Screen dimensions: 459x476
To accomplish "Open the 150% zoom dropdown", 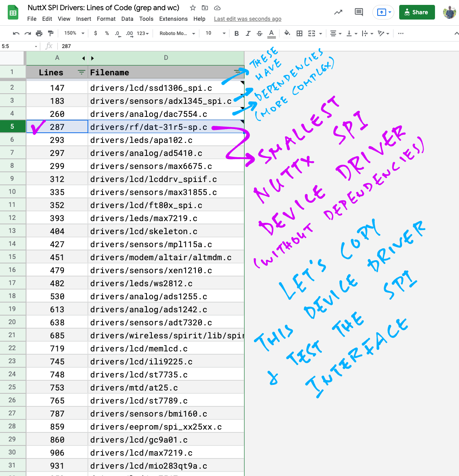I will [x=74, y=33].
